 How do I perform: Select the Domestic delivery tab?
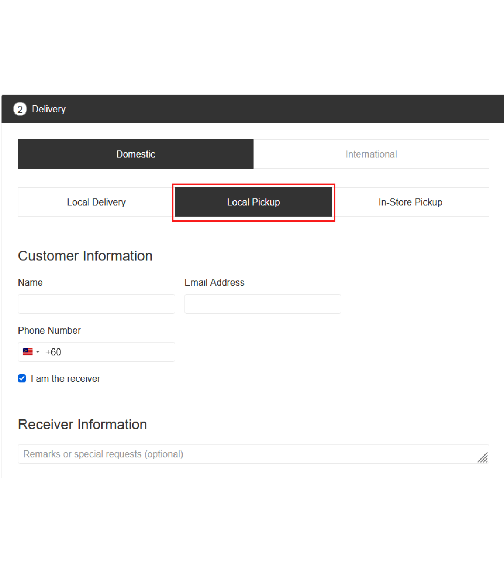click(x=135, y=154)
